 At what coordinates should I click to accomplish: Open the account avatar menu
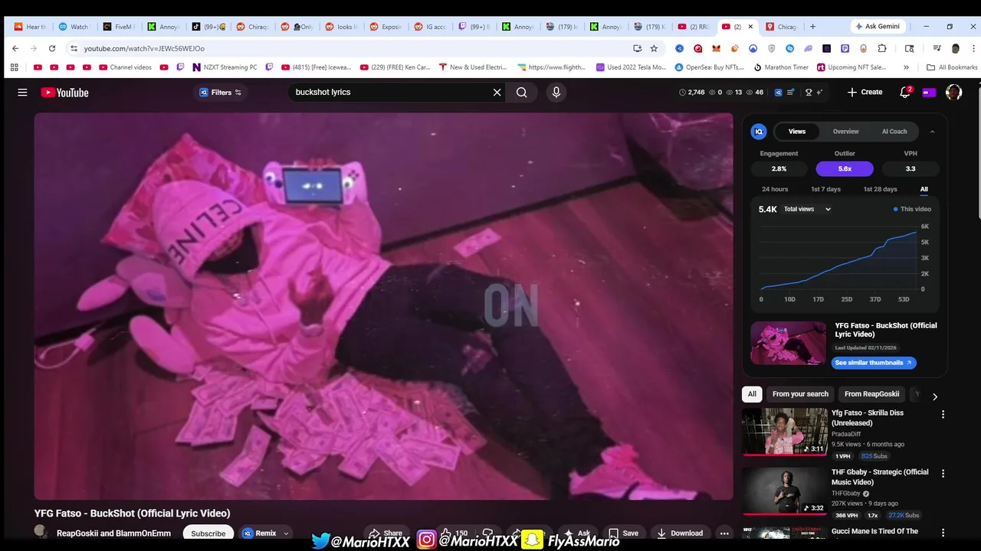(x=953, y=93)
